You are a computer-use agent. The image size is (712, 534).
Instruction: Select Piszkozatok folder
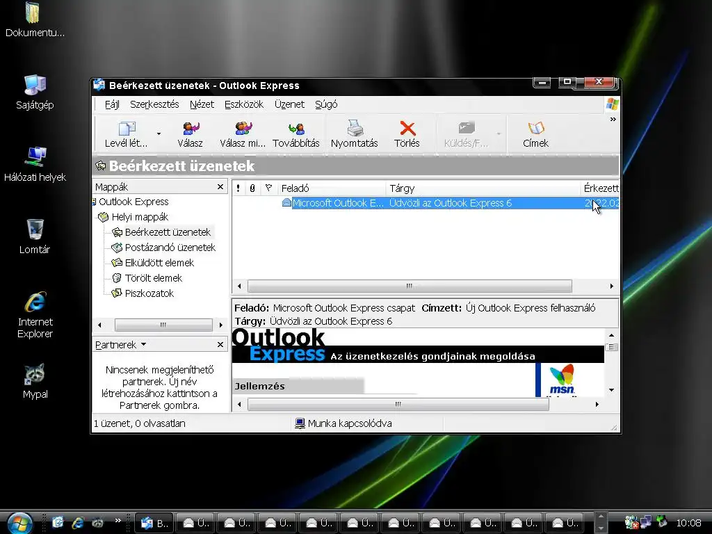[149, 293]
